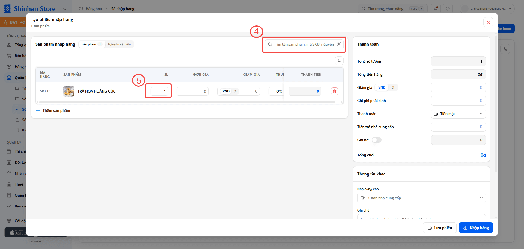Click the Shinhan Store logo
The image size is (524, 249).
coord(30,9)
